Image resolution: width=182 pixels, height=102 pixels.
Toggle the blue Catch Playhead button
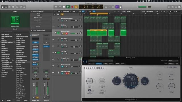click(94, 11)
